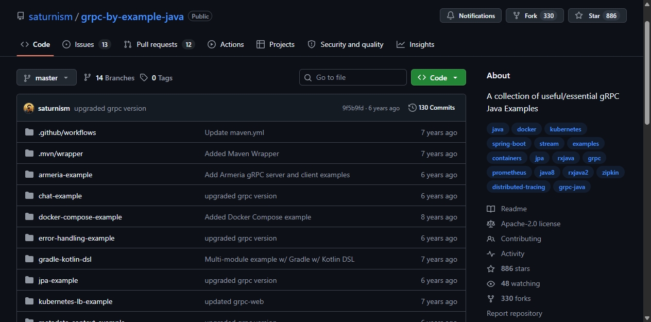Viewport: 651px width, 322px height.
Task: Open the 'updated grpc-web' commit message
Action: coord(234,301)
